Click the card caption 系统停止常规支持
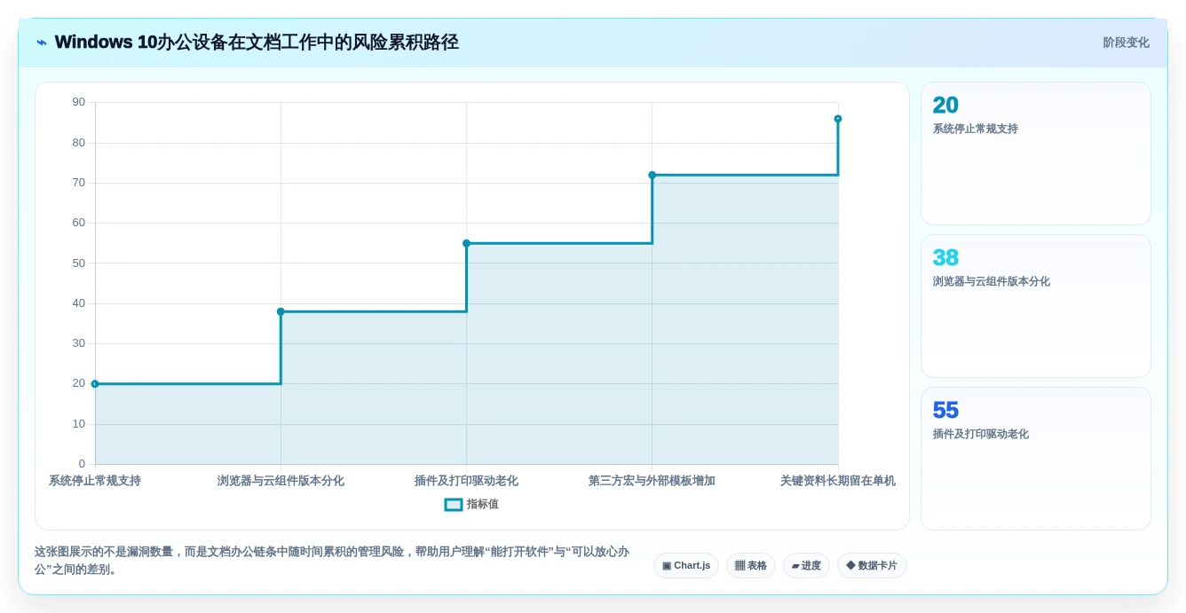 coord(976,129)
